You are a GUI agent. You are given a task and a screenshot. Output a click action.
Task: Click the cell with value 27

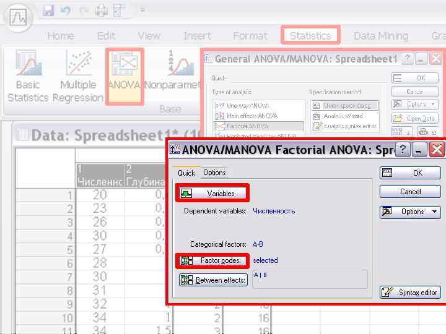100,249
